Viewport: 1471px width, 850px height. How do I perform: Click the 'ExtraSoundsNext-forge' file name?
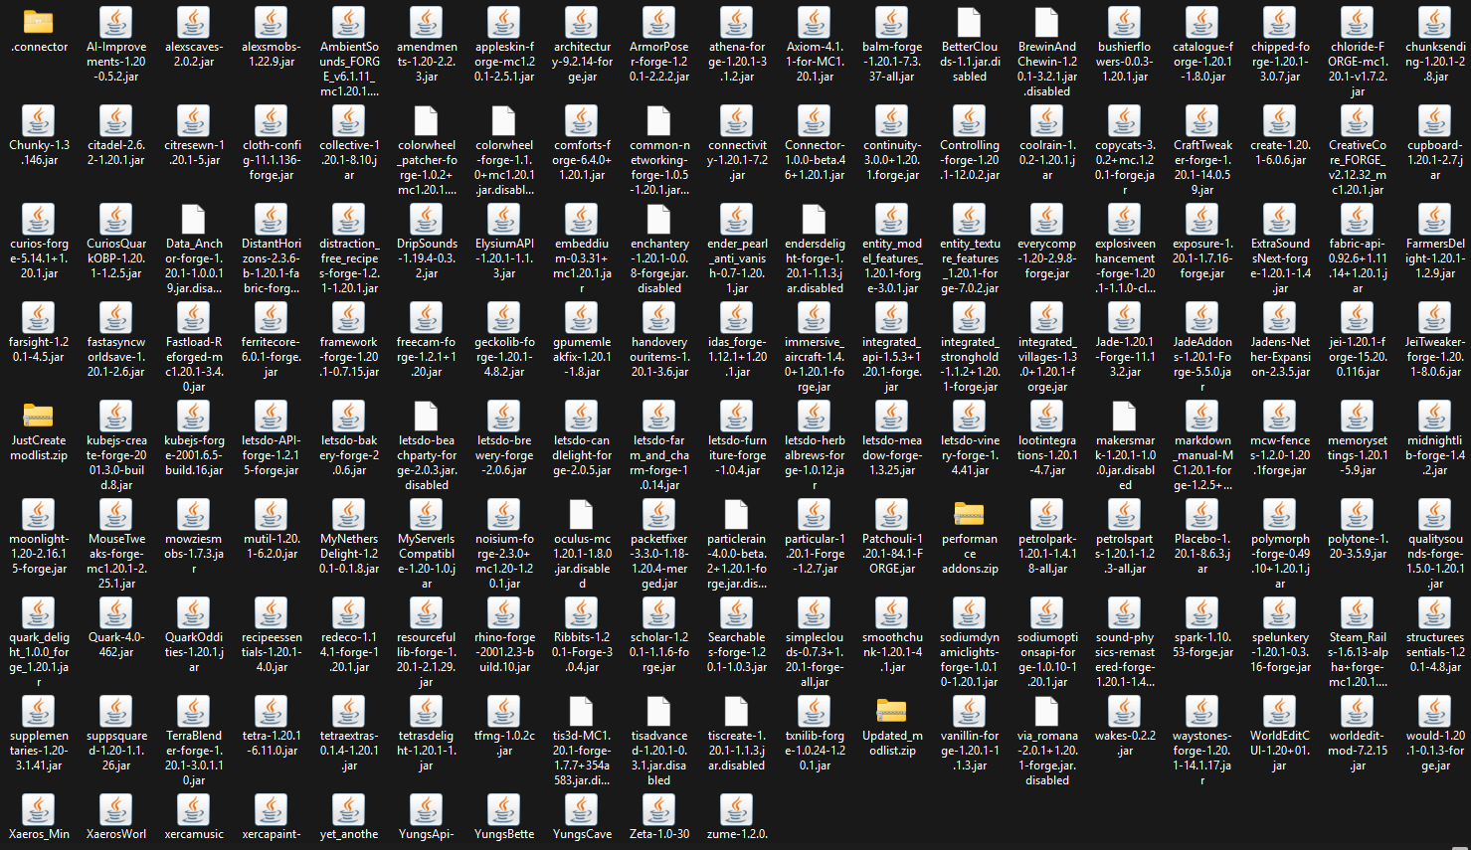(x=1279, y=265)
